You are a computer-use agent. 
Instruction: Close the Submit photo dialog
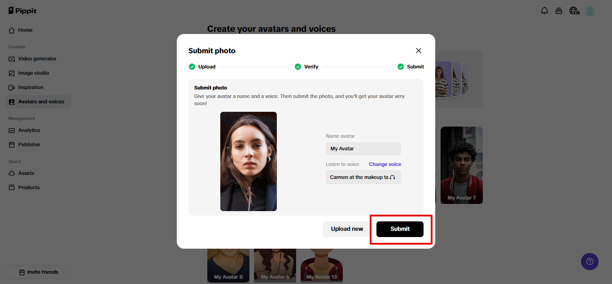(x=419, y=51)
